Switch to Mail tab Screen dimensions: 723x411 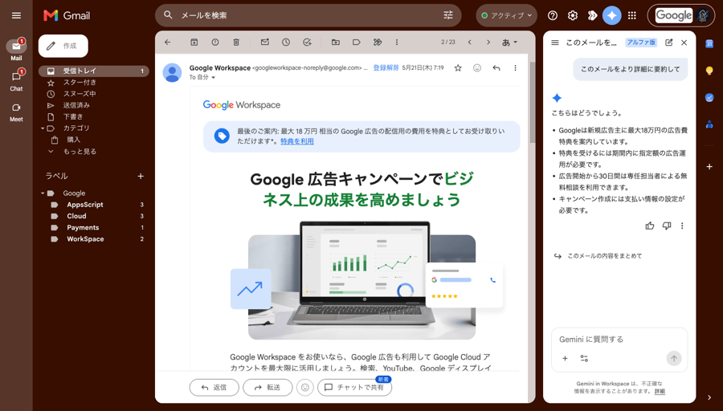tap(16, 50)
